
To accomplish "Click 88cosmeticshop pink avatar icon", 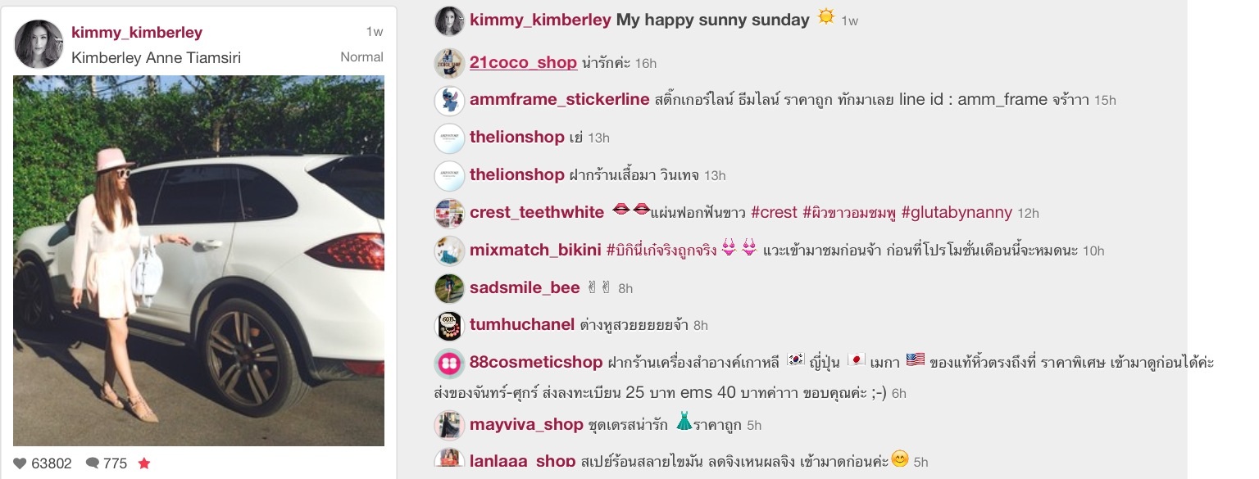I will pos(449,363).
